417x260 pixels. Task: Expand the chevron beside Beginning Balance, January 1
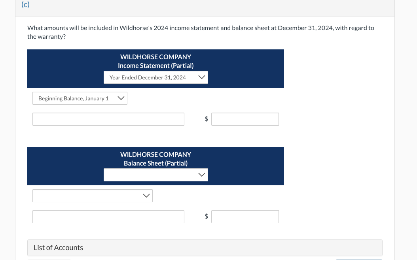click(x=121, y=98)
